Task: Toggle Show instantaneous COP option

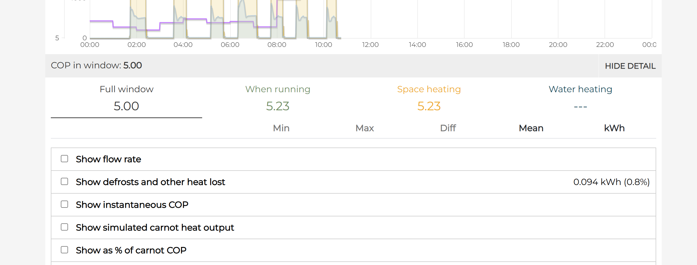Action: tap(64, 204)
